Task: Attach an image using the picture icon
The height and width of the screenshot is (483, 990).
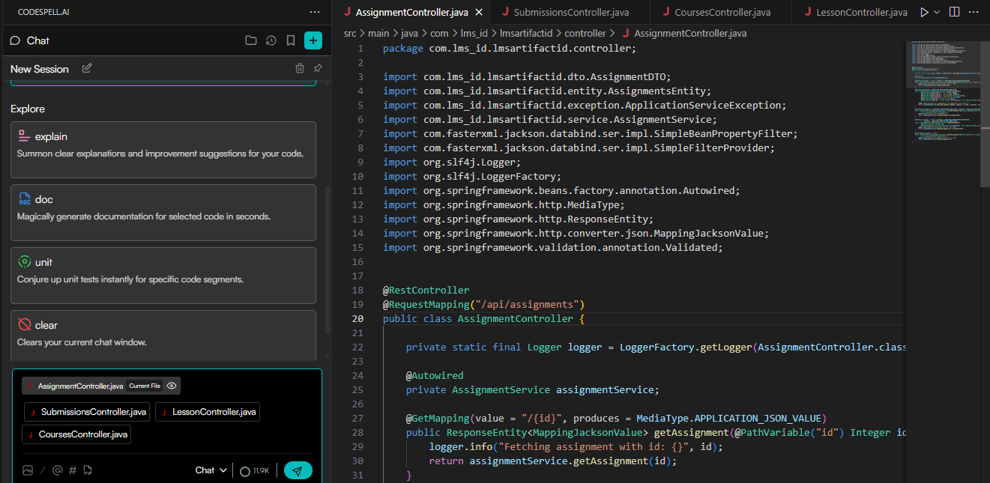Action: pos(28,470)
